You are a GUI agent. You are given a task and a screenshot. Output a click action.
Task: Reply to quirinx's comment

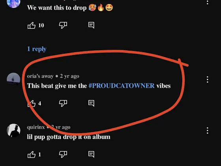click(x=91, y=154)
